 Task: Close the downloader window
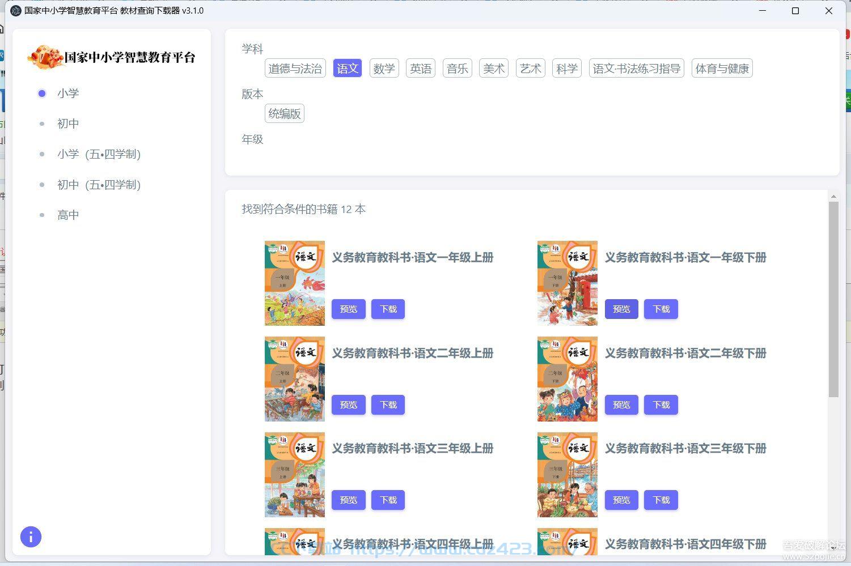coord(829,11)
